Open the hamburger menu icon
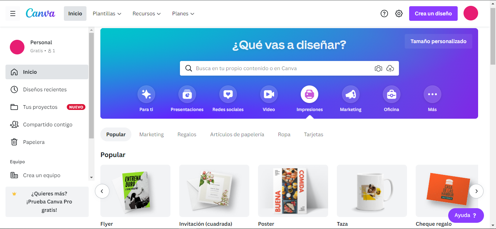496x229 pixels. pos(13,14)
